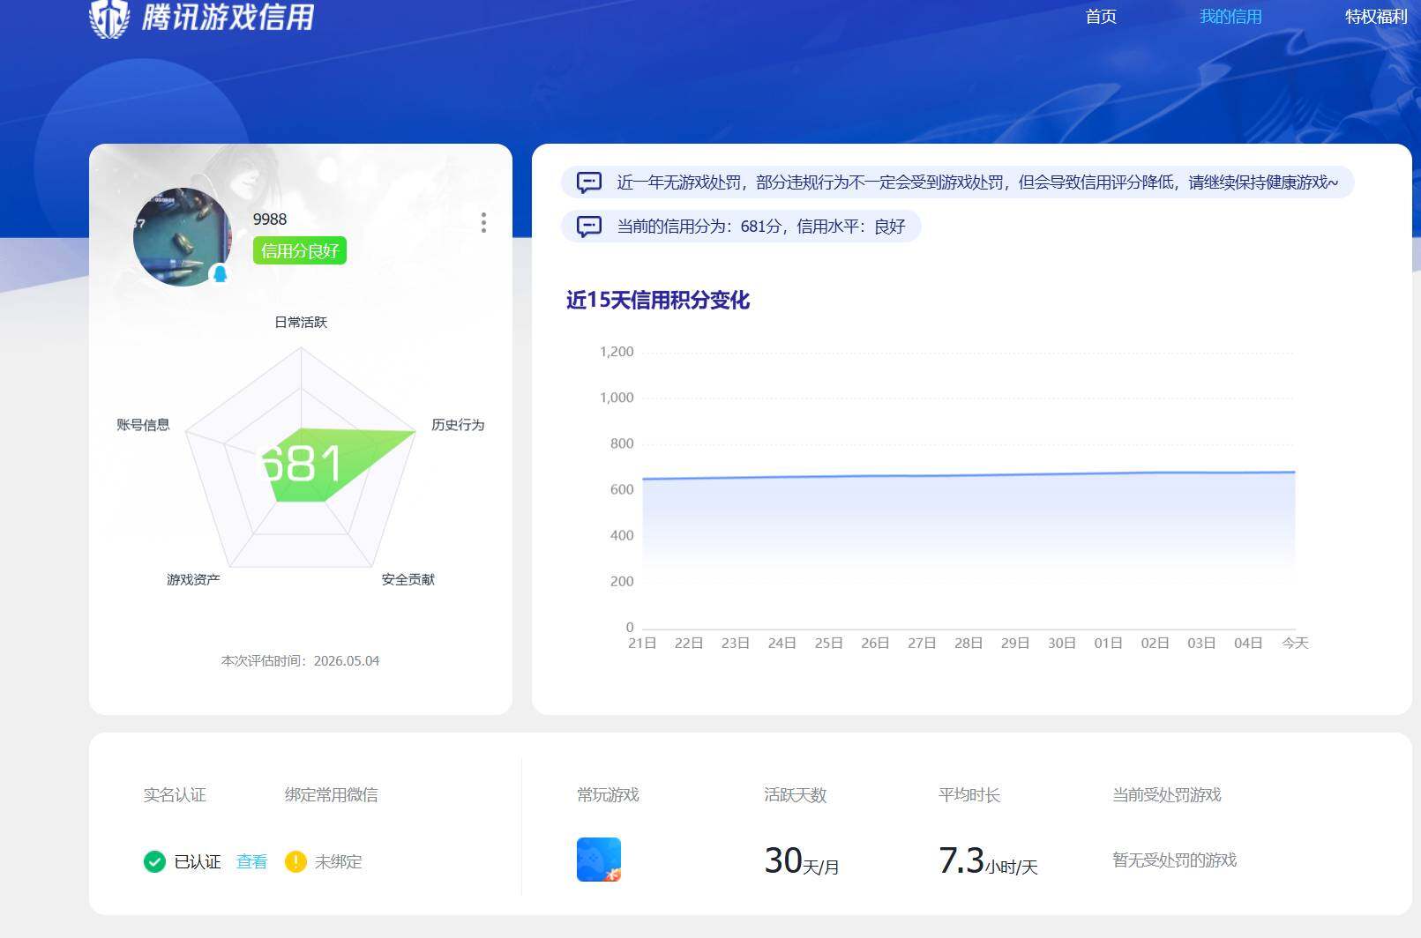This screenshot has height=938, width=1421.
Task: Click the 1,200 value on chart y-axis
Action: coord(617,352)
